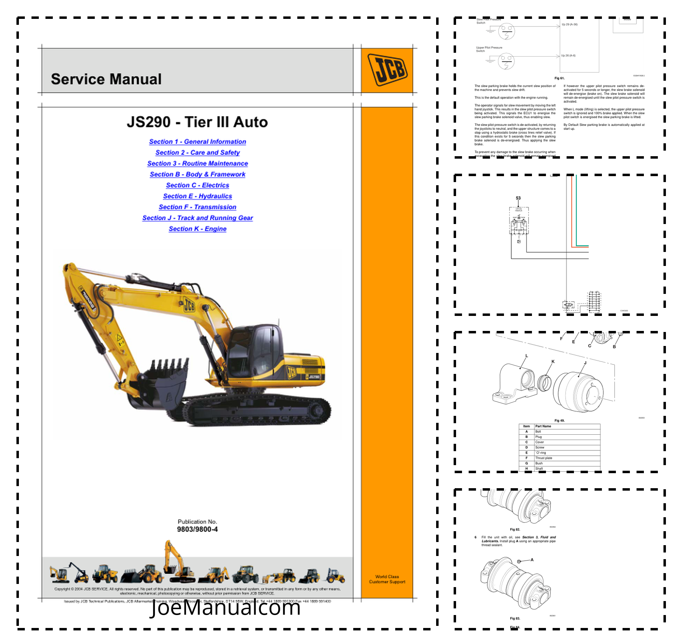Click the World Class Customer Support text
682x643 pixels.
point(387,579)
